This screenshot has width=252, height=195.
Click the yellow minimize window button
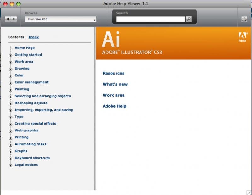click(x=12, y=4)
